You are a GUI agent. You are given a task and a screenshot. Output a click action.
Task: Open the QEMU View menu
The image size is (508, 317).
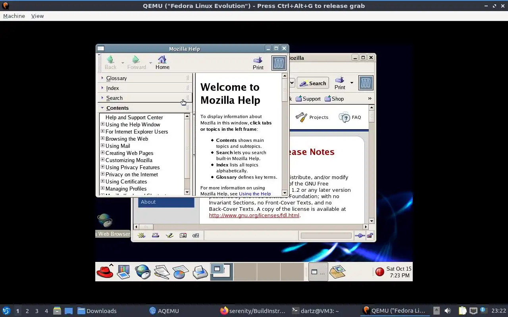[37, 16]
